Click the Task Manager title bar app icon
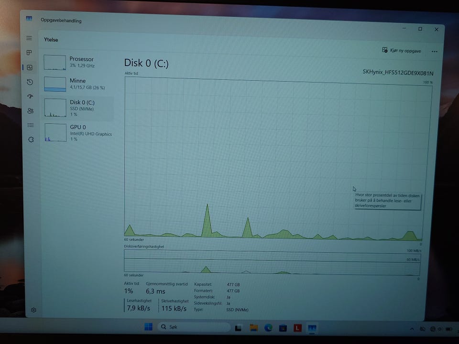 click(29, 19)
